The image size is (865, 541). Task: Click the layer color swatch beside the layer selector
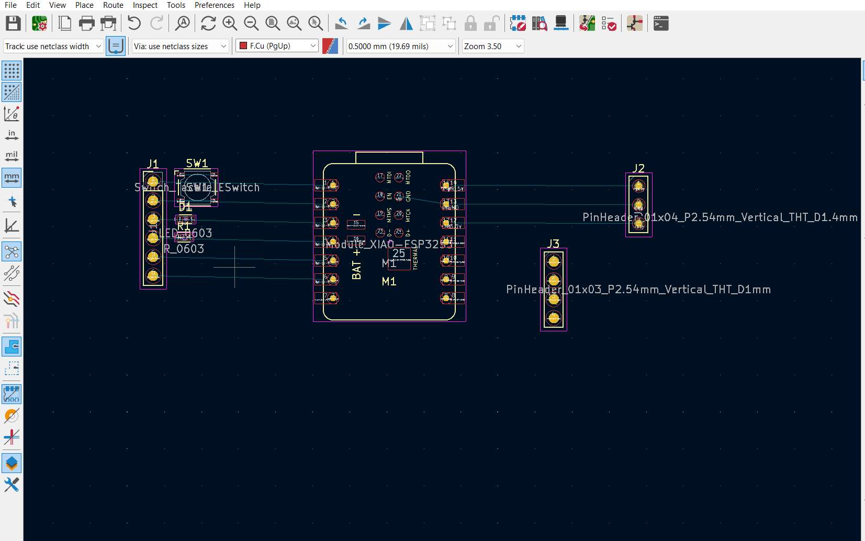pos(330,46)
